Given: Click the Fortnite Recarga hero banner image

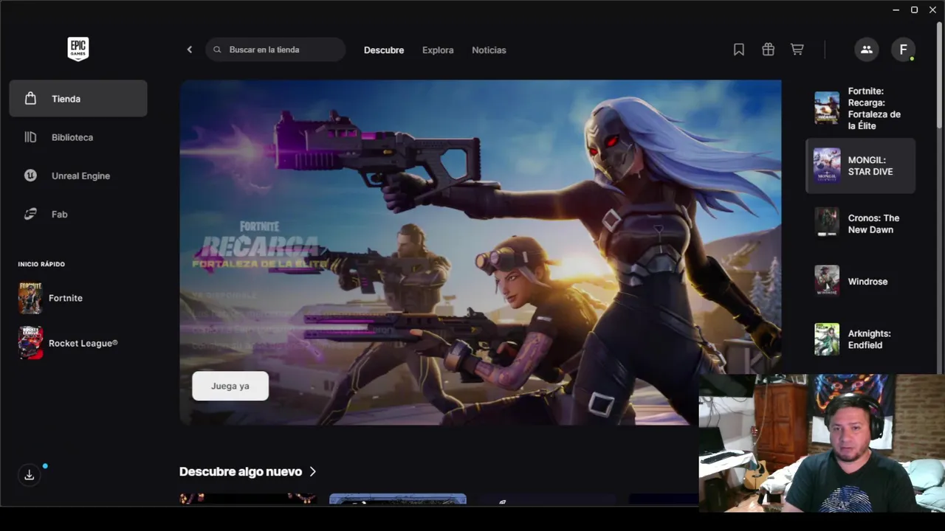Looking at the screenshot, I should [x=481, y=252].
